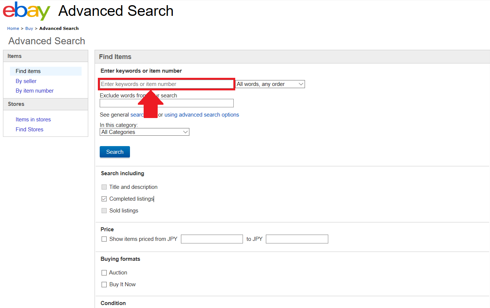This screenshot has width=490, height=308.
Task: Open Items in stores search
Action: pyautogui.click(x=33, y=120)
